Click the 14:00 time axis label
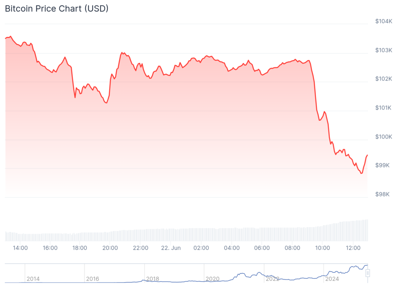 pos(20,248)
